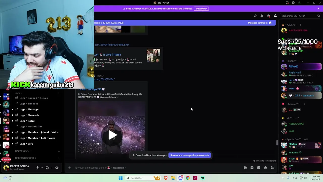Open Google Chrome from taskbar
323x182 pixels.
[x=188, y=178]
